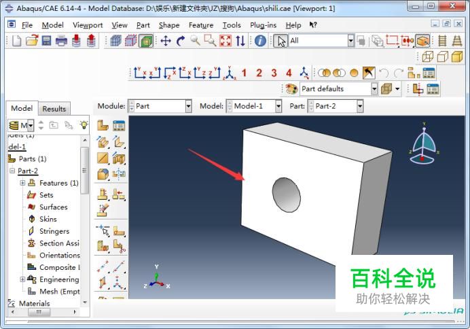Toggle shaded render style
The image size is (470, 329).
tap(457, 56)
